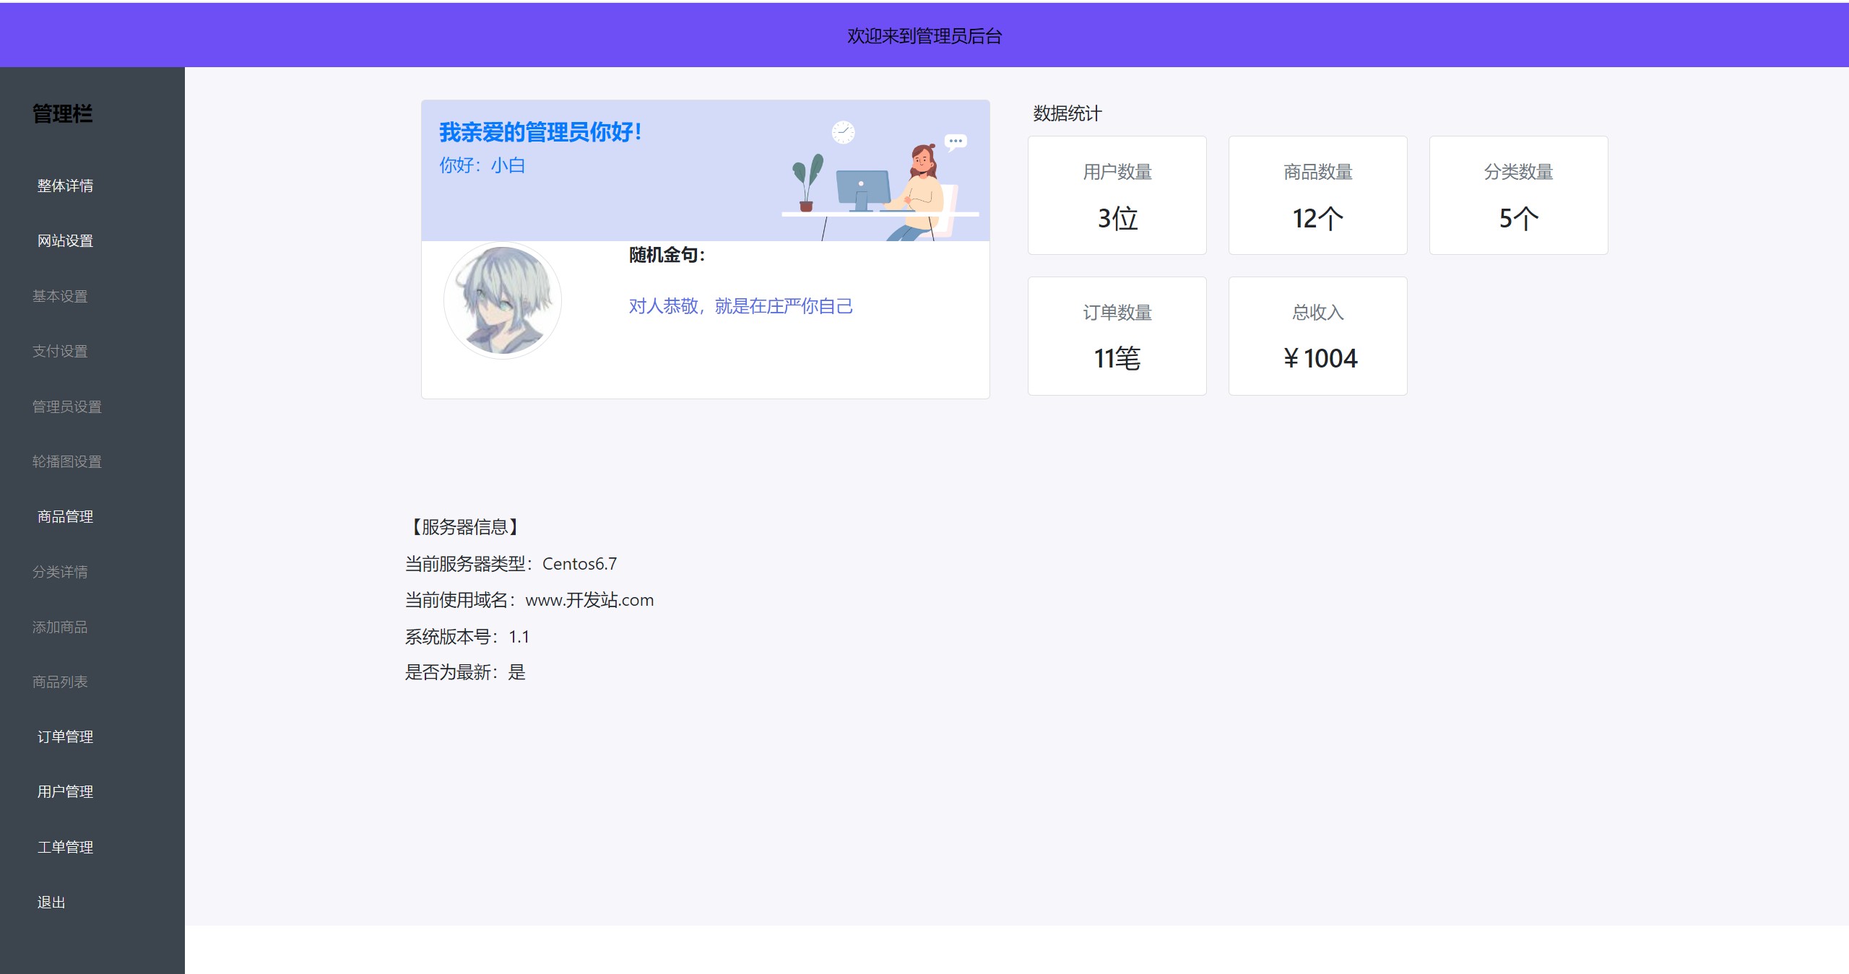The height and width of the screenshot is (974, 1849).
Task: View 商品列表 product list
Action: coord(60,682)
